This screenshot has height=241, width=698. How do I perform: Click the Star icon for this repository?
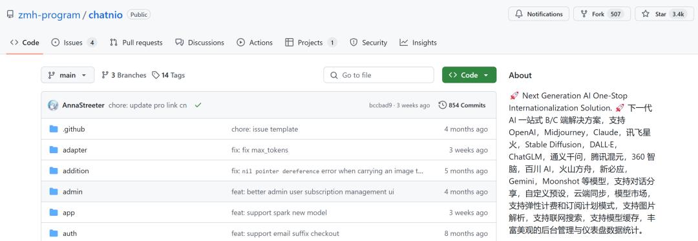click(x=646, y=14)
